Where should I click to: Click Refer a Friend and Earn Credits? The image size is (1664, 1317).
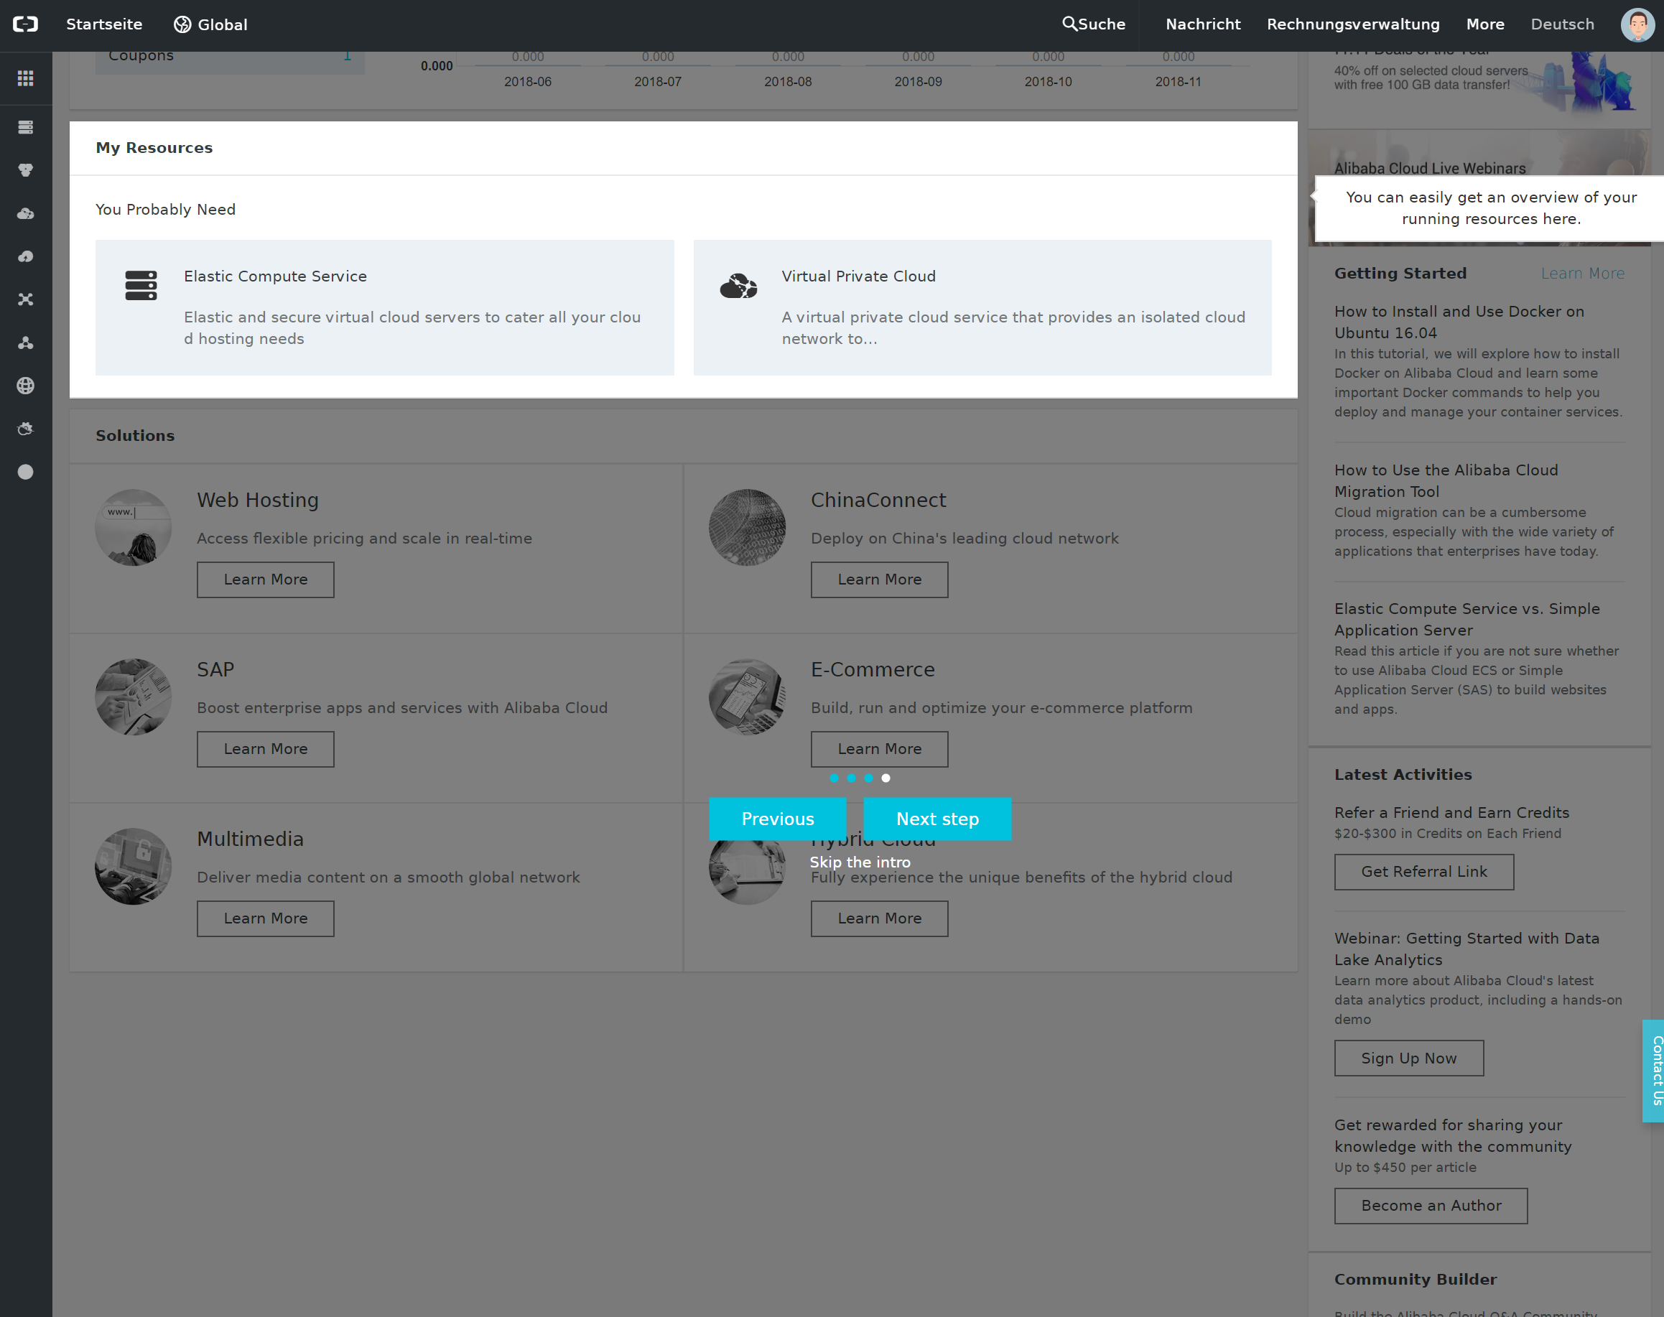pos(1451,813)
